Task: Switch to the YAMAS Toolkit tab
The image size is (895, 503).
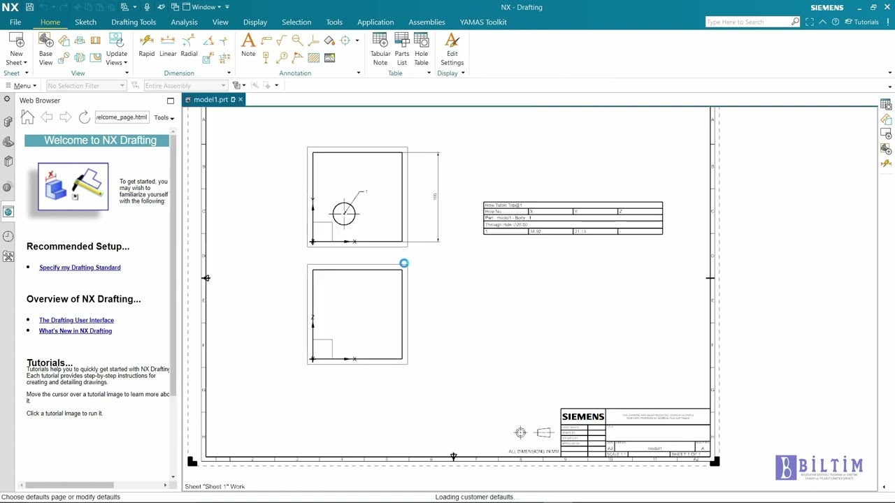Action: point(483,22)
